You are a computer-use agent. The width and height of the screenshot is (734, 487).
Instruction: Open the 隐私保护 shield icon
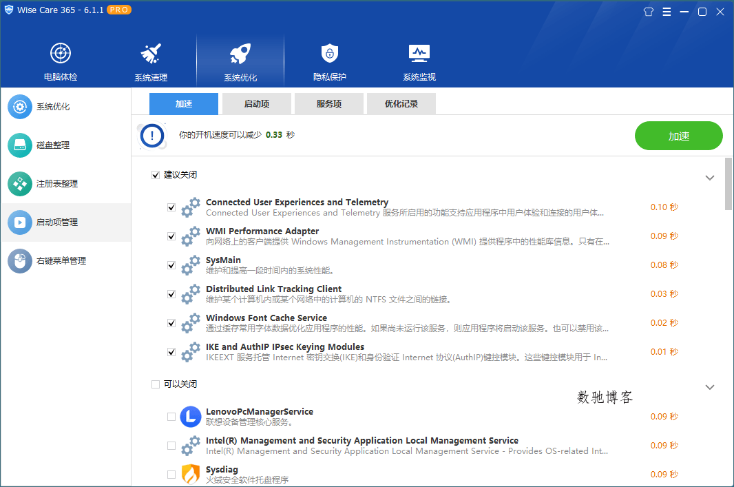click(330, 53)
